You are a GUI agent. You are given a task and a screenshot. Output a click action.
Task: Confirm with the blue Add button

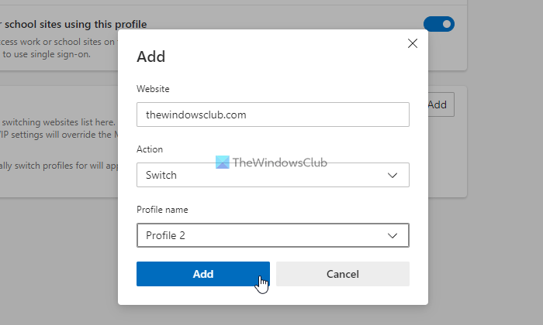coord(203,274)
